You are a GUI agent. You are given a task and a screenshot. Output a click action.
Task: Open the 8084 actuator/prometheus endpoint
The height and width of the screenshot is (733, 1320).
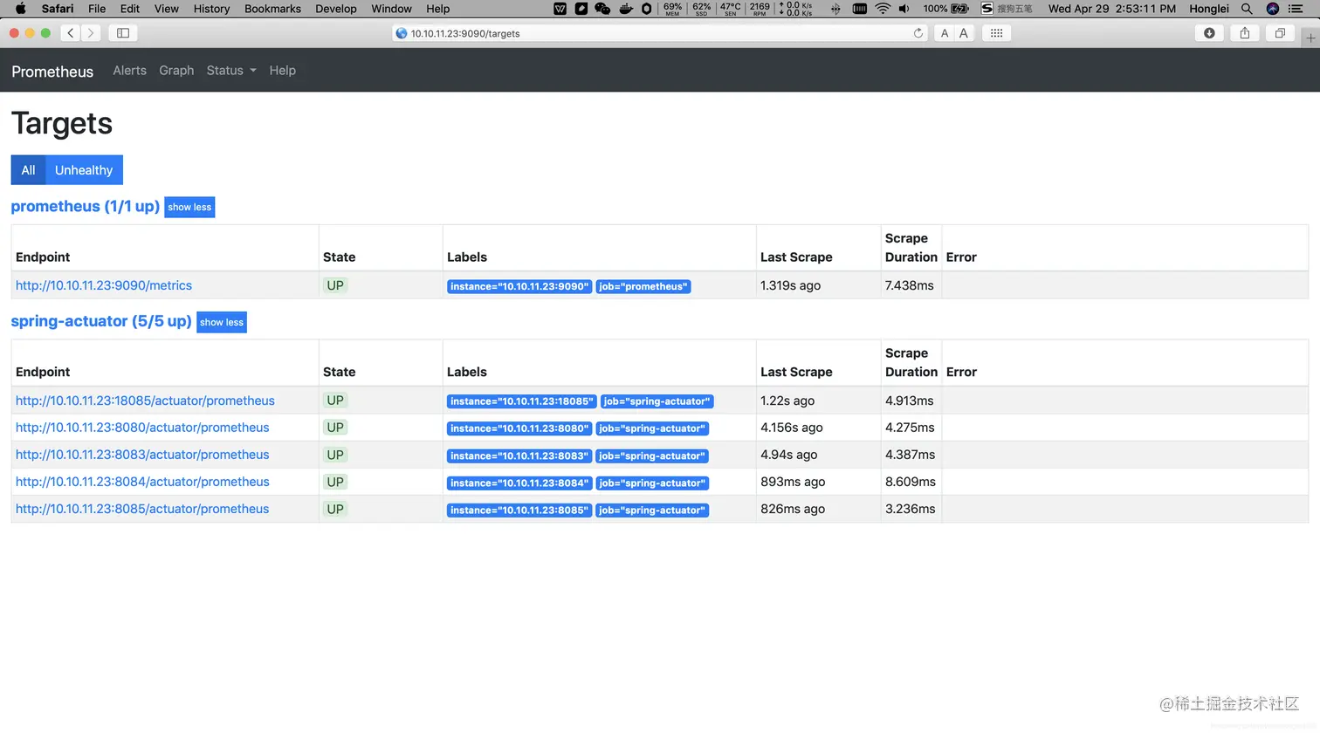pyautogui.click(x=142, y=482)
